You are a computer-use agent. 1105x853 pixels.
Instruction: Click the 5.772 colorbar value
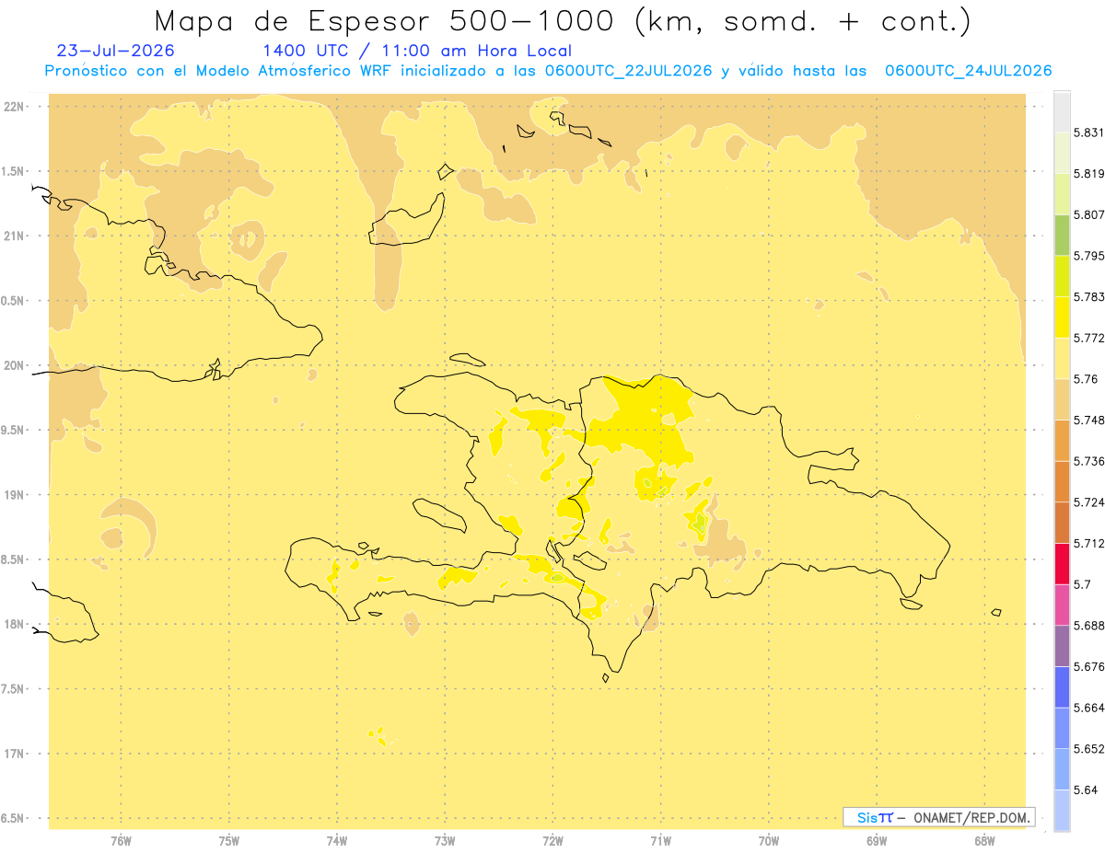click(1089, 339)
